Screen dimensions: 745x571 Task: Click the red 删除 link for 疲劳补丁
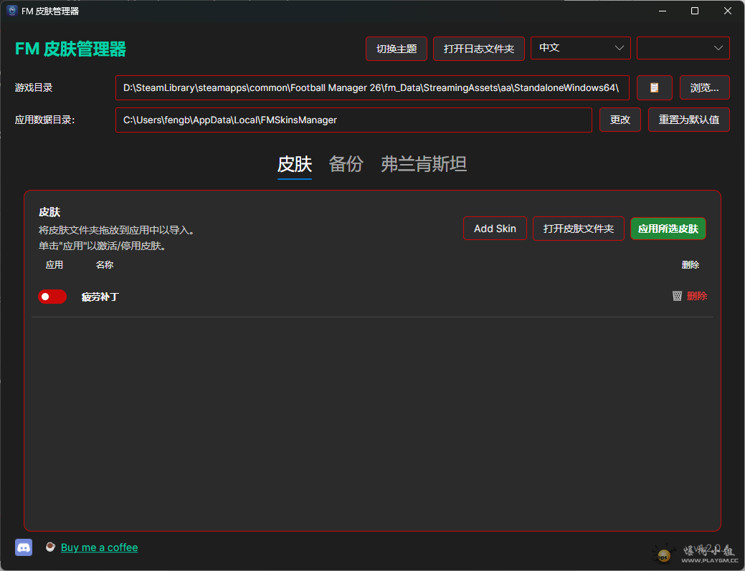click(x=697, y=296)
